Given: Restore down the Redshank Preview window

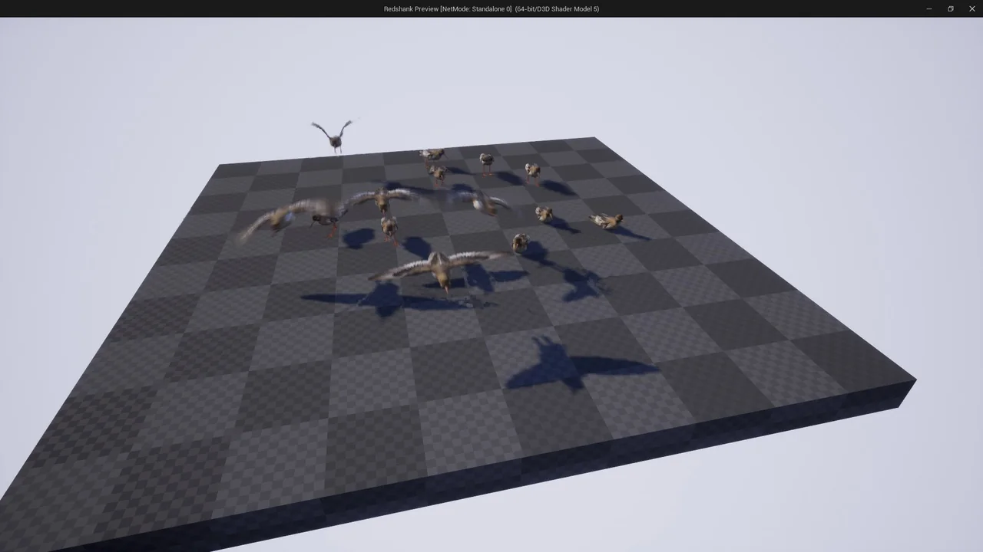Looking at the screenshot, I should (x=950, y=8).
